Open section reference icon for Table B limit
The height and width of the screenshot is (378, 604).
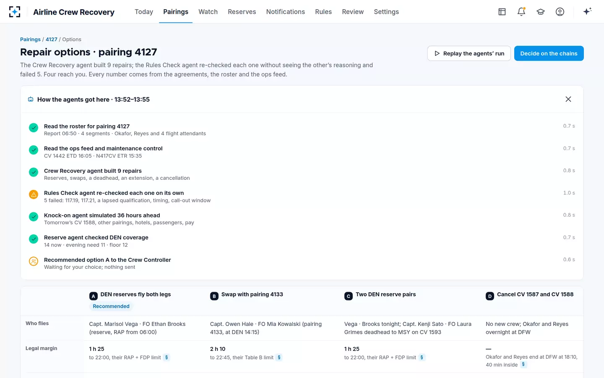279,357
